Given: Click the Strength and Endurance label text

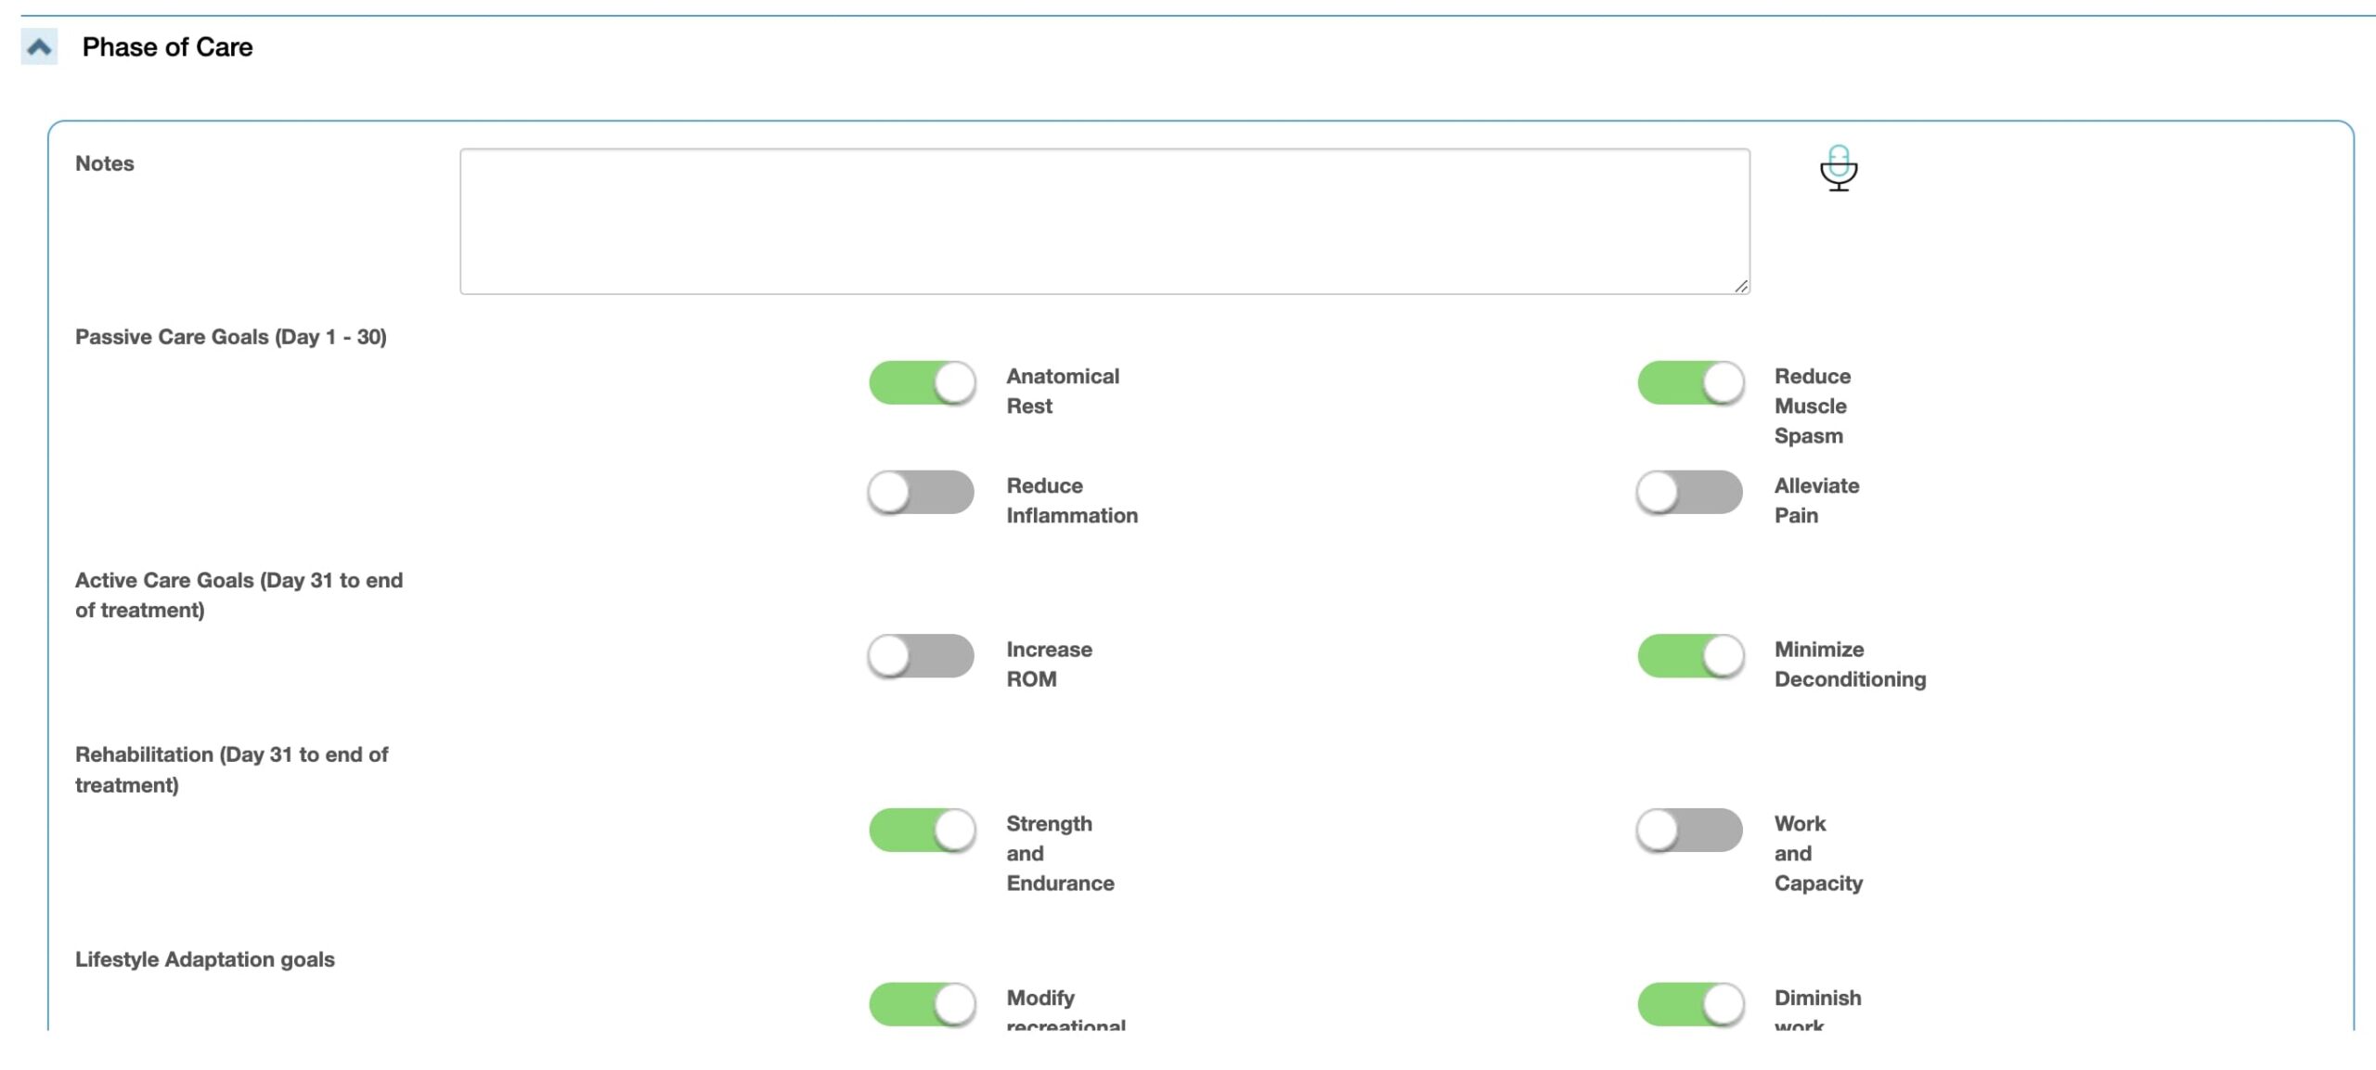Looking at the screenshot, I should (x=1060, y=853).
